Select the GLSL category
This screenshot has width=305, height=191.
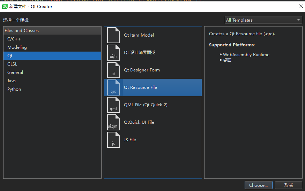pyautogui.click(x=12, y=64)
